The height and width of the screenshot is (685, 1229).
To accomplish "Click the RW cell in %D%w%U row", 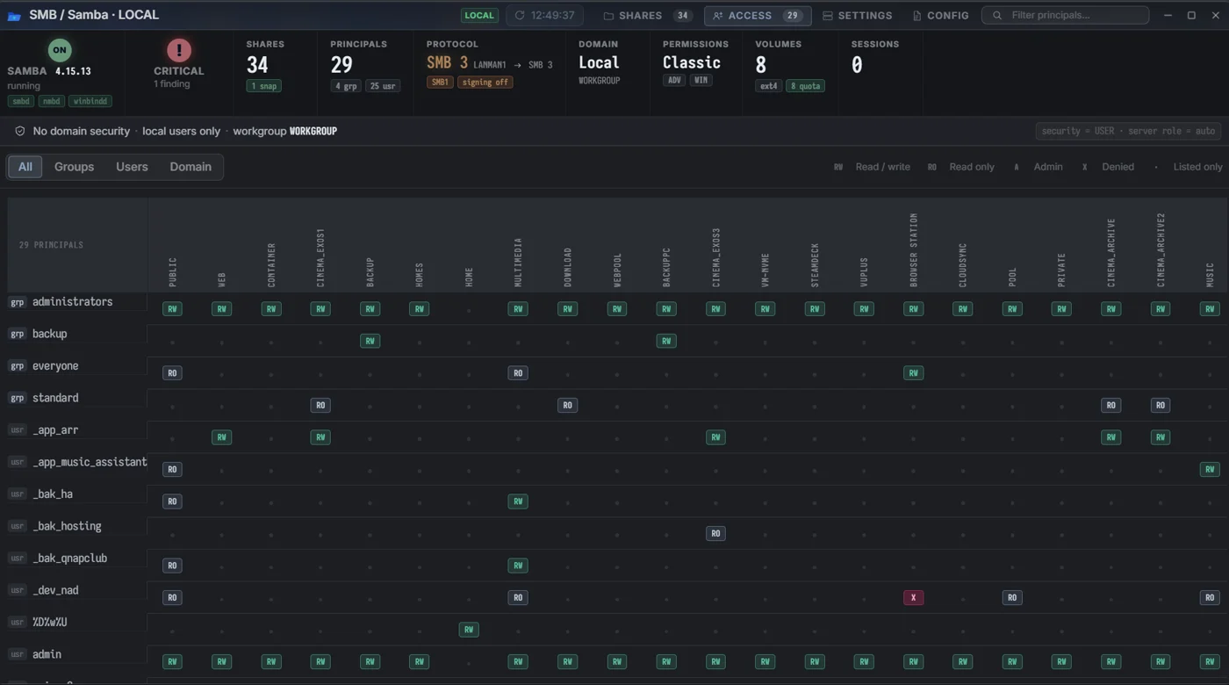I will point(469,630).
